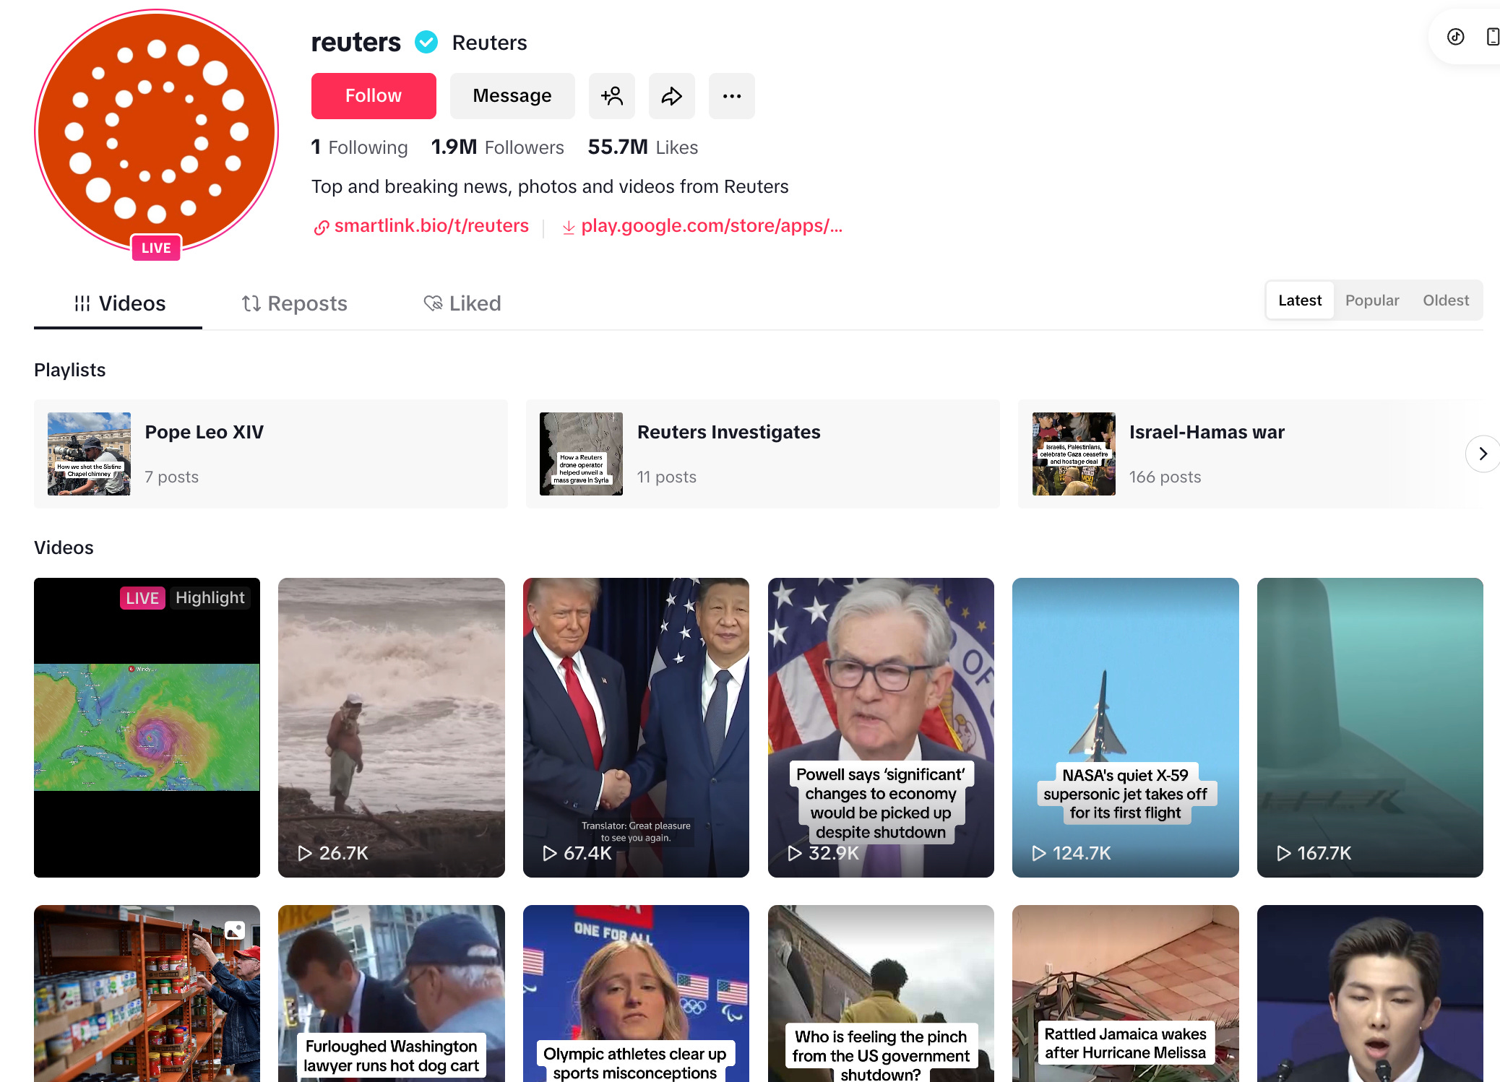Viewport: 1500px width, 1082px height.
Task: Open the three-dots more options menu
Action: 731,96
